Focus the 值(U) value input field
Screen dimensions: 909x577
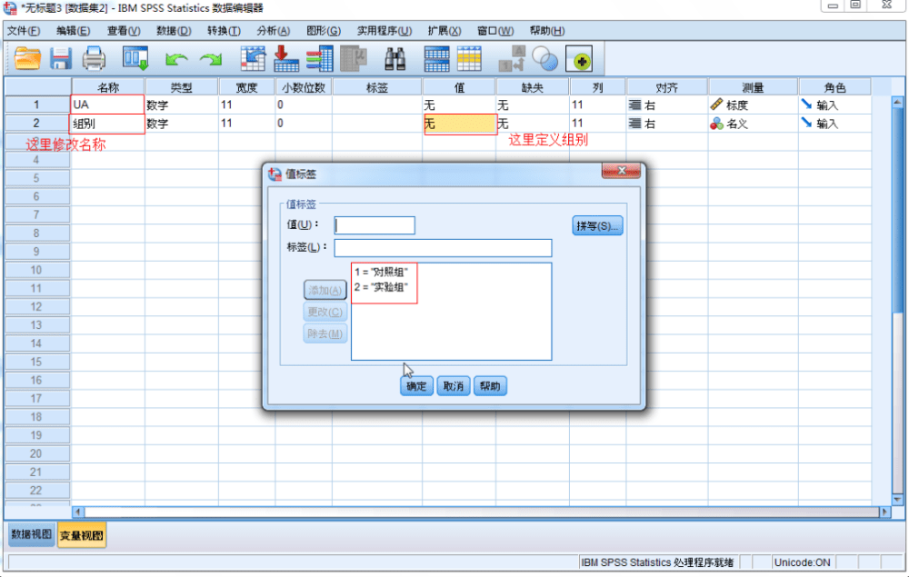(x=375, y=225)
